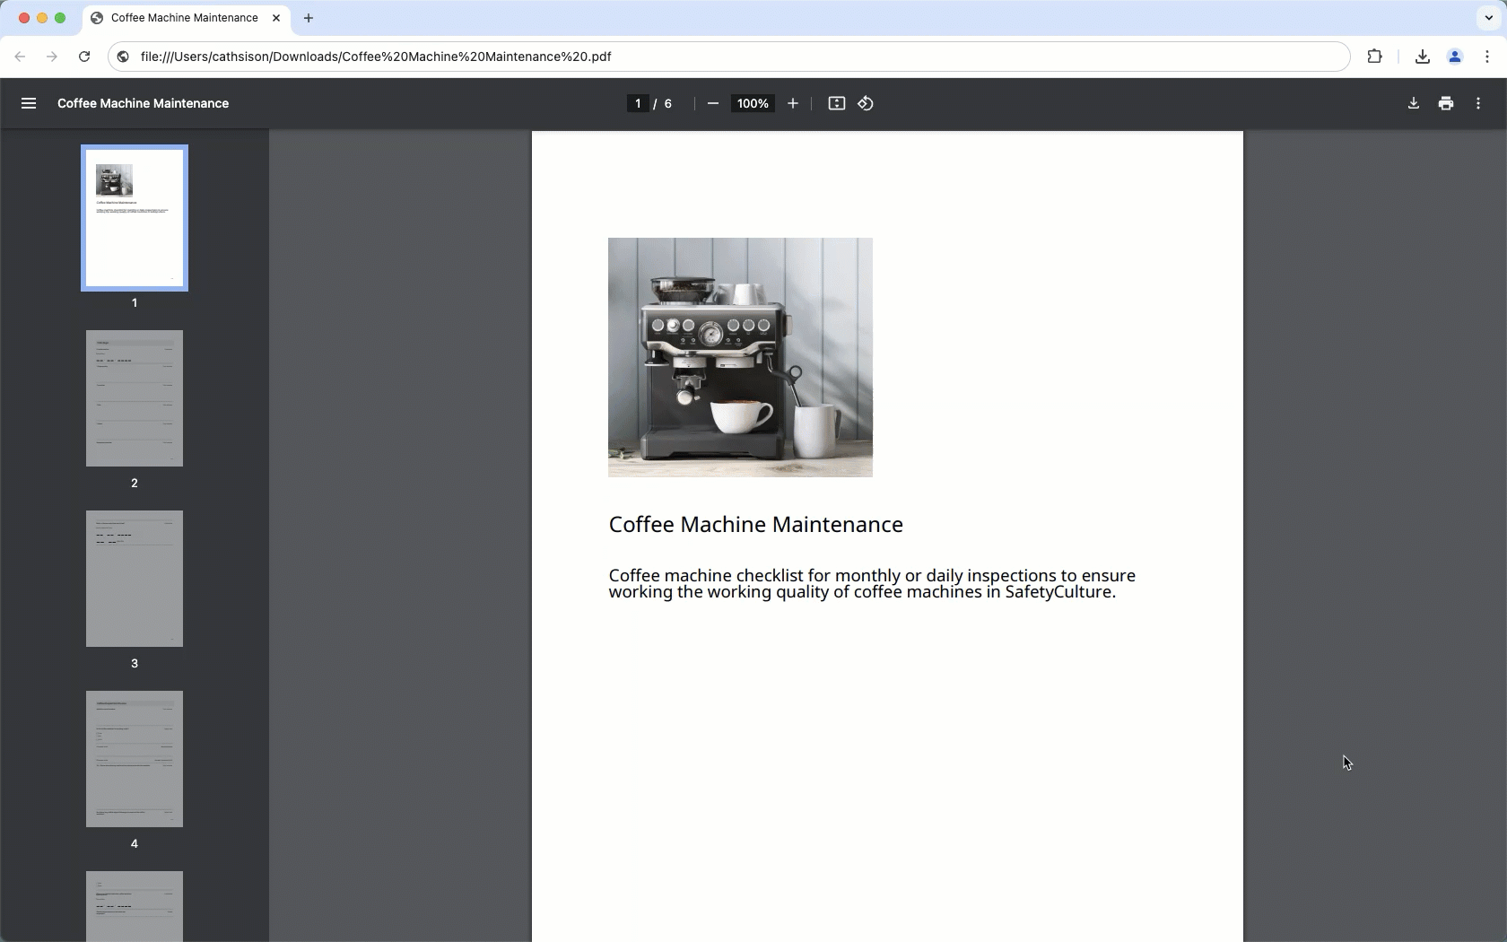Select page 3 thumbnail
The height and width of the screenshot is (942, 1507).
(135, 579)
